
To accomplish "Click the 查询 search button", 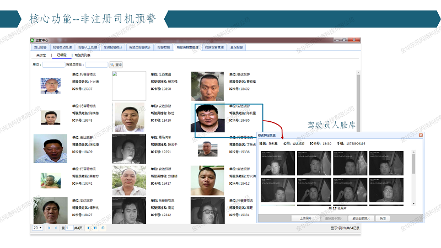I will 116,64.
